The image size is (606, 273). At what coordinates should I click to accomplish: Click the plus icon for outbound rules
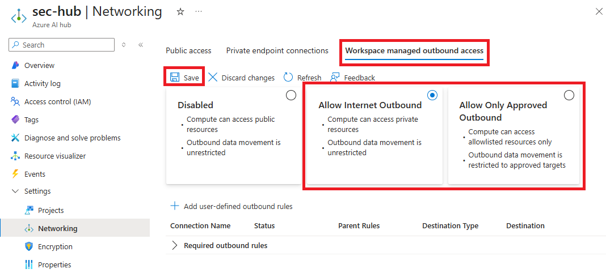point(175,206)
